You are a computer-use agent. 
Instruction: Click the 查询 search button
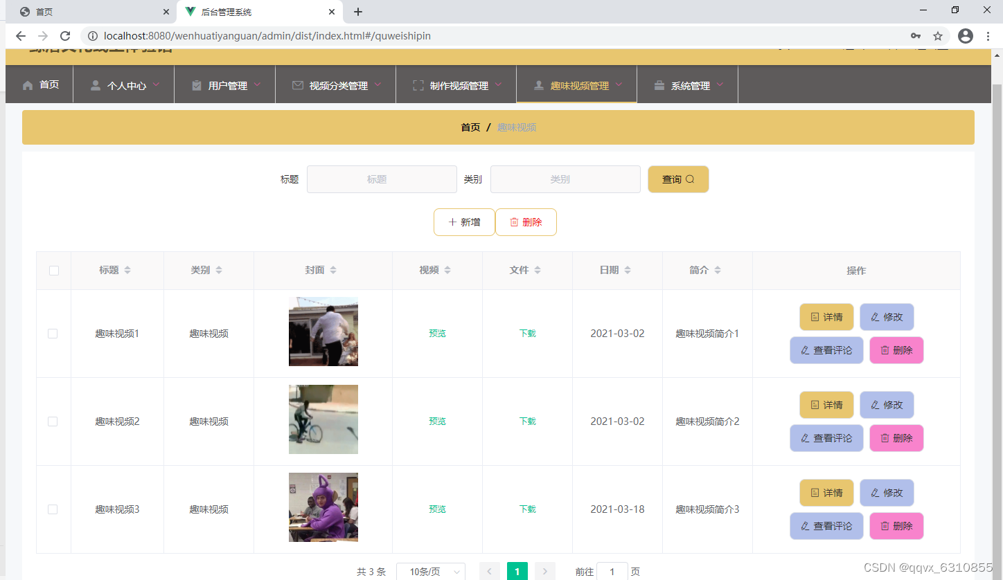click(x=678, y=179)
